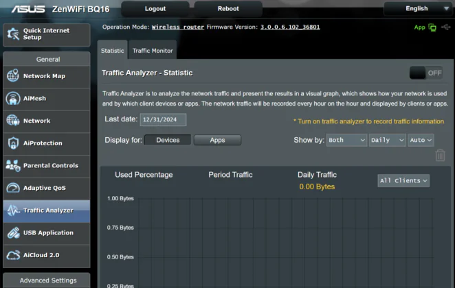Screen dimensions: 455x288
Task: Click the Display for label
Action: point(123,140)
